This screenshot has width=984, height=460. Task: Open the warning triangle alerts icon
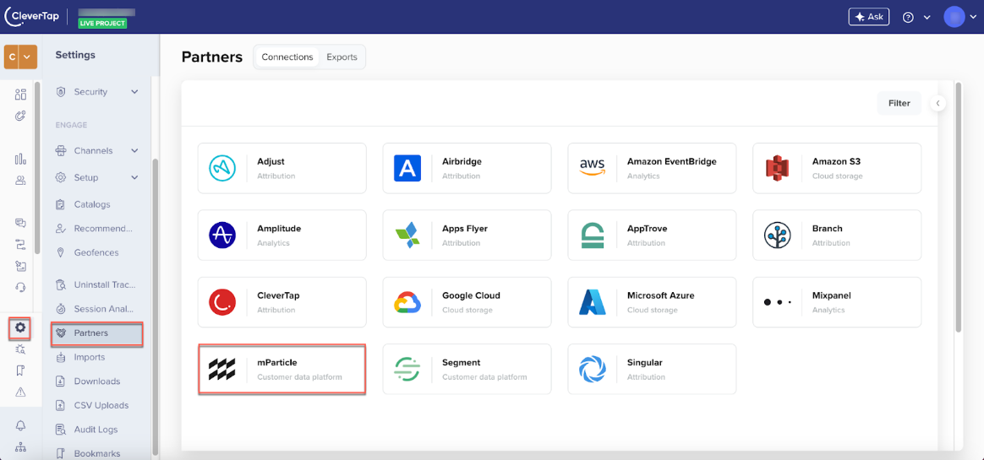[x=20, y=392]
